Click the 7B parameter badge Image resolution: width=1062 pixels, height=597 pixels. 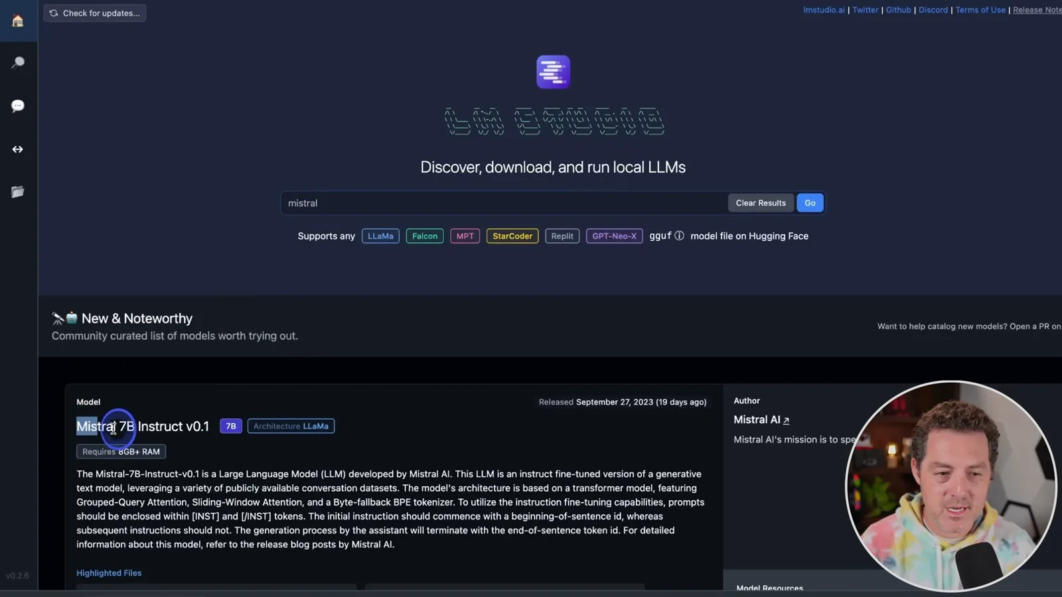pos(231,427)
